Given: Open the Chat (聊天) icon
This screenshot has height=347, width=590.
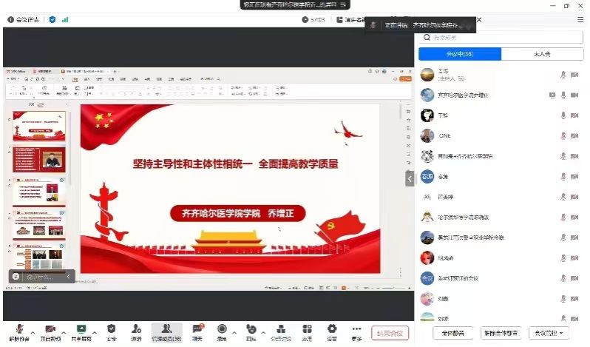Looking at the screenshot, I should [x=197, y=329].
